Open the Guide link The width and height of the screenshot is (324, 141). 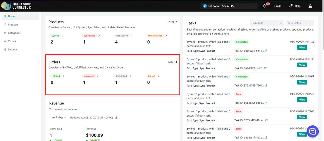tap(278, 6)
